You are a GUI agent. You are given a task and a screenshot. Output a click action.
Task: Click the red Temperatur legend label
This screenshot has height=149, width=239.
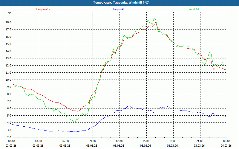(x=43, y=9)
